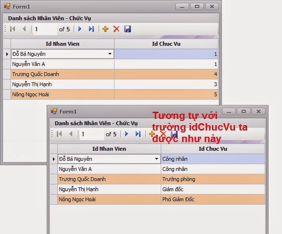Open Đỗ Bá Nguyên dropdown in back Form1

coord(110,54)
